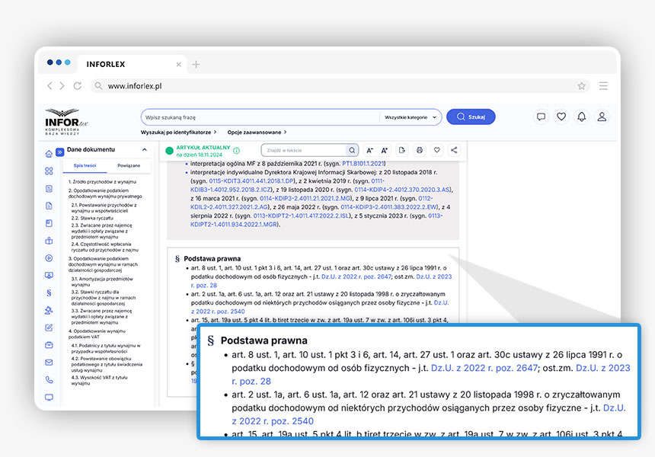Share the document via share icon
Screen dimensions: 655x457
tap(455, 150)
